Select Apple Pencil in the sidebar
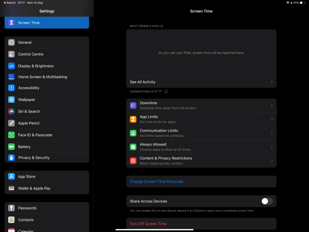309x232 pixels. click(x=47, y=123)
